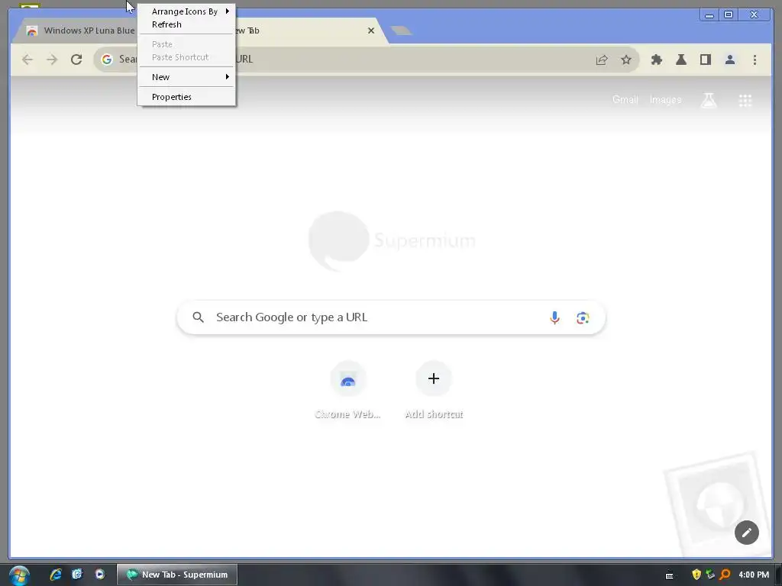Click the greyed-out Paste entry
Viewport: 782px width, 586px height.
pyautogui.click(x=186, y=43)
